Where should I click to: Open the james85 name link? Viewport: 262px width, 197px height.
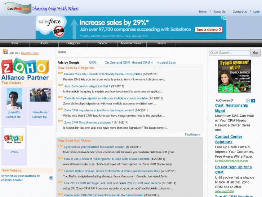[14, 112]
